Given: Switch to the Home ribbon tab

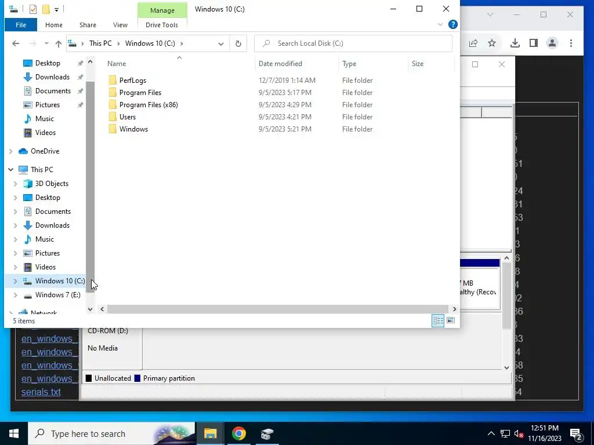Looking at the screenshot, I should coord(54,24).
